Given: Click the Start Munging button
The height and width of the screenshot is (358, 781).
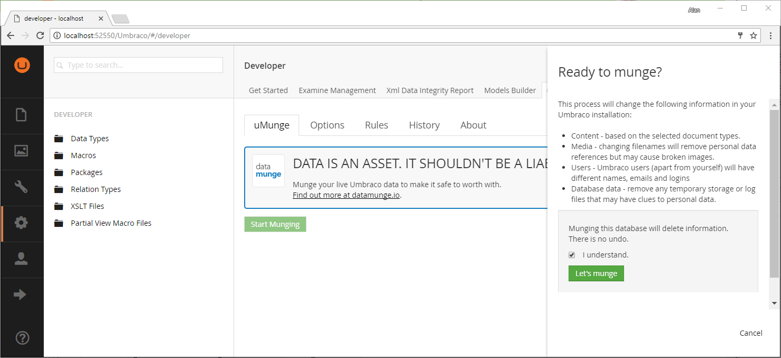Looking at the screenshot, I should click(275, 224).
